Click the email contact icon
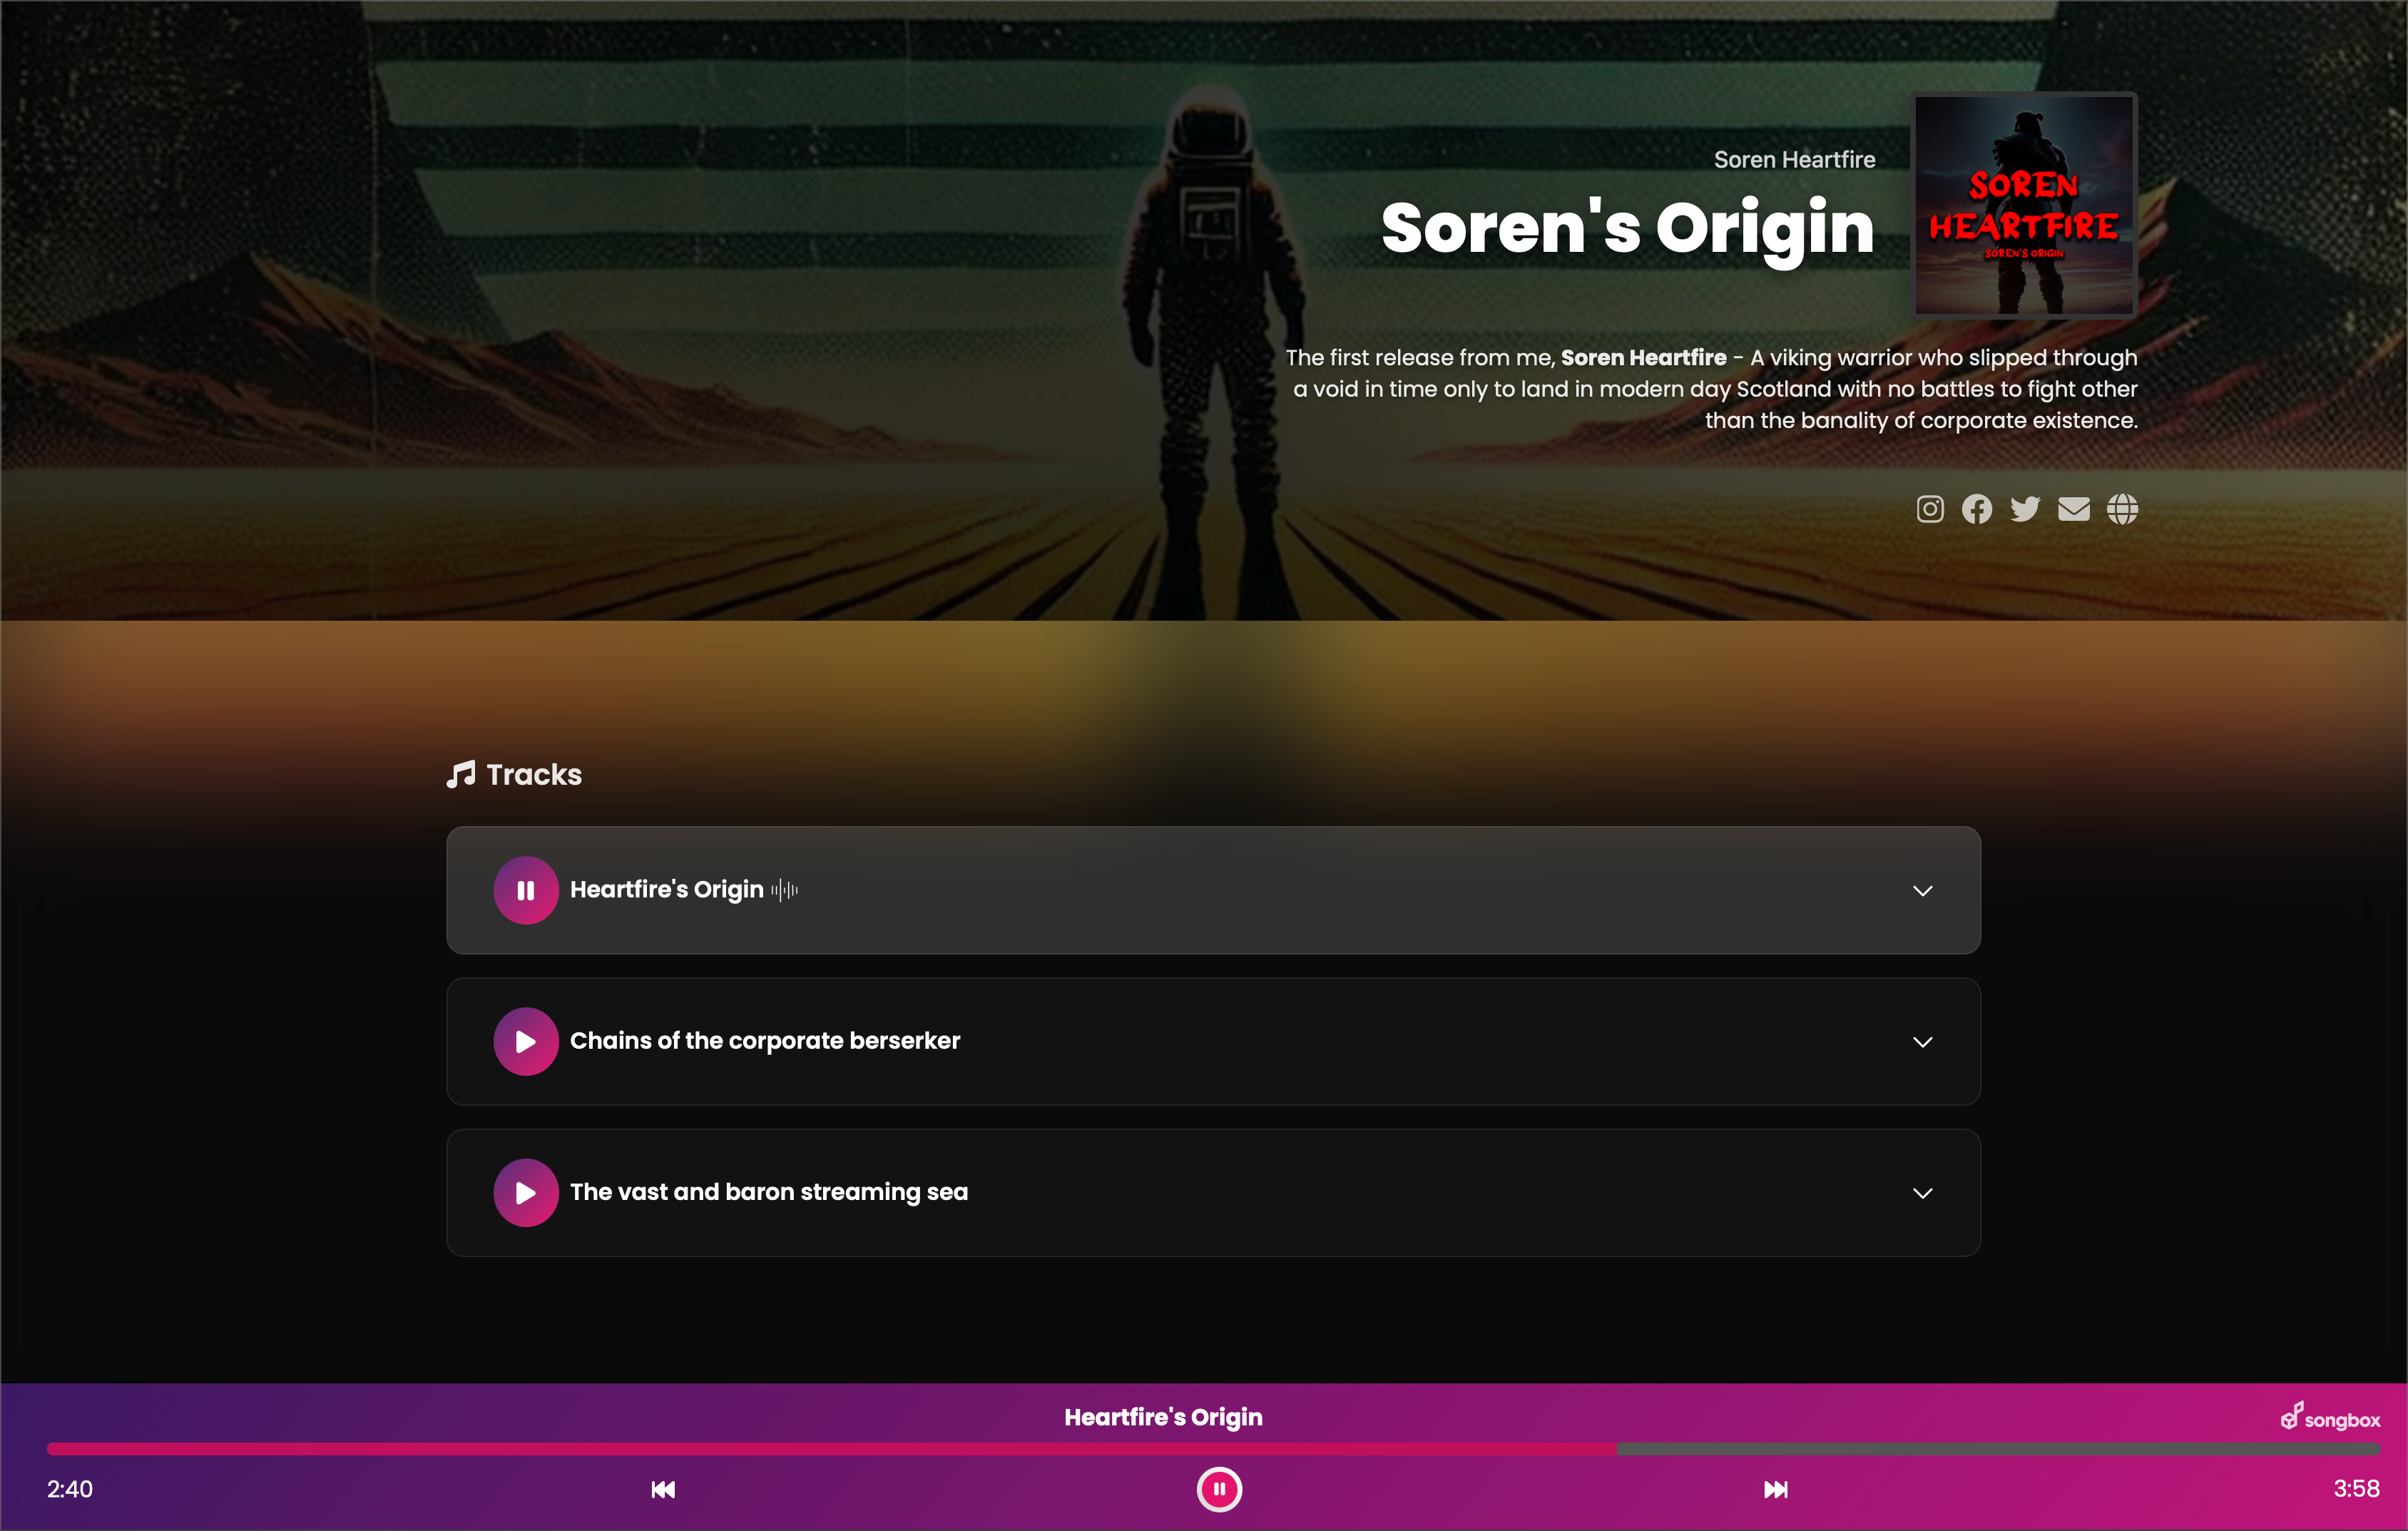The height and width of the screenshot is (1531, 2408). [2074, 509]
